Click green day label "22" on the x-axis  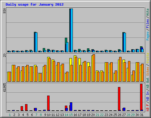(x=102, y=115)
